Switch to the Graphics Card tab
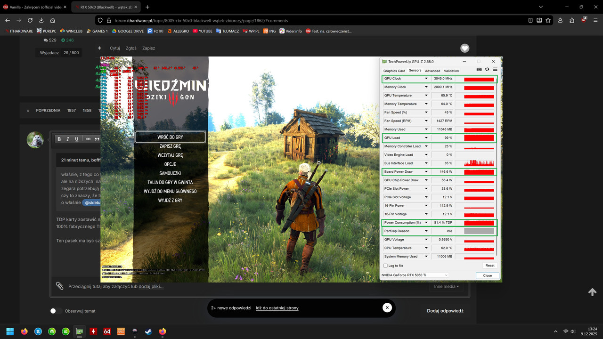The image size is (603, 339). point(394,71)
